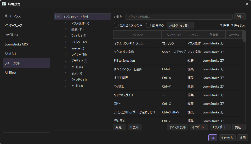The width and height of the screenshot is (251, 144).
Task: Click the 適用 button
Action: [x=243, y=138]
